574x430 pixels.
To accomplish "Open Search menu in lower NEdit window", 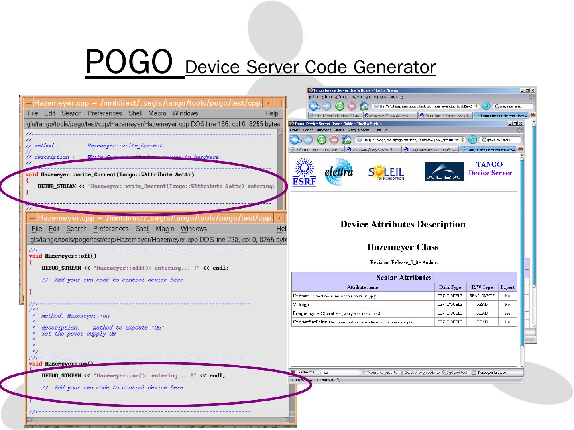I will click(x=77, y=229).
